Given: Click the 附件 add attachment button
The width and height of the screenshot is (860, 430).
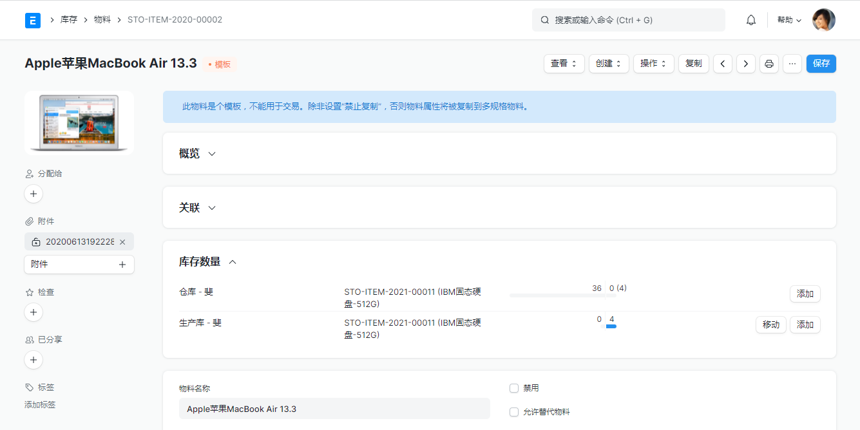Looking at the screenshot, I should [x=79, y=265].
